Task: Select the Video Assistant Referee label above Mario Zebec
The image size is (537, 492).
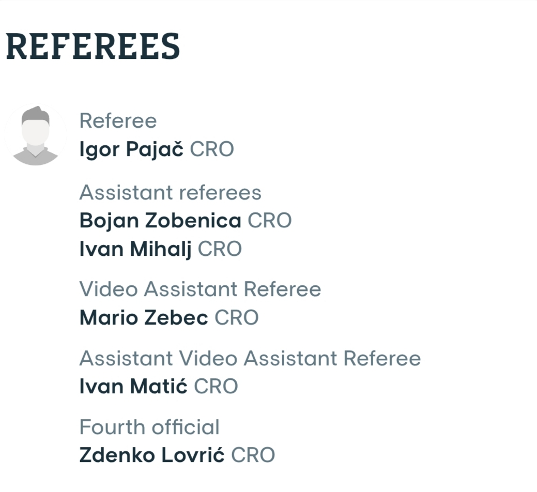Action: click(200, 289)
